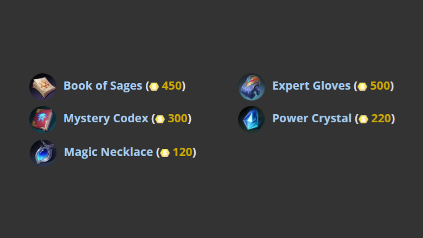Viewport: 423px width, 238px height.
Task: Click the Book of Sages item icon
Action: point(43,87)
